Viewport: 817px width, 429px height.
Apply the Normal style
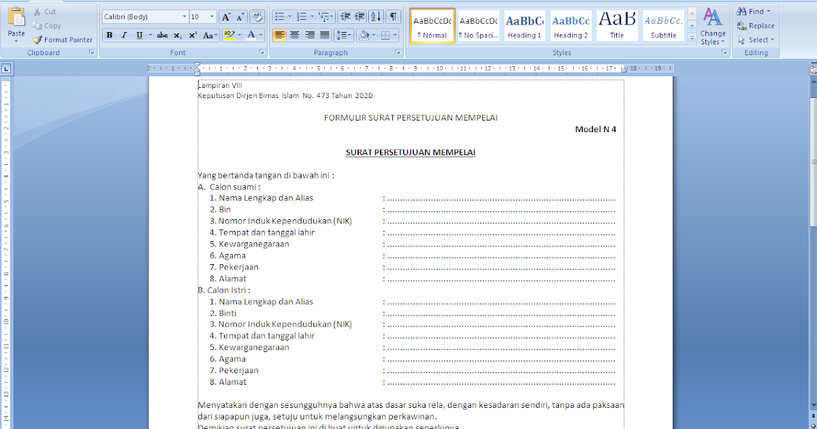tap(433, 26)
